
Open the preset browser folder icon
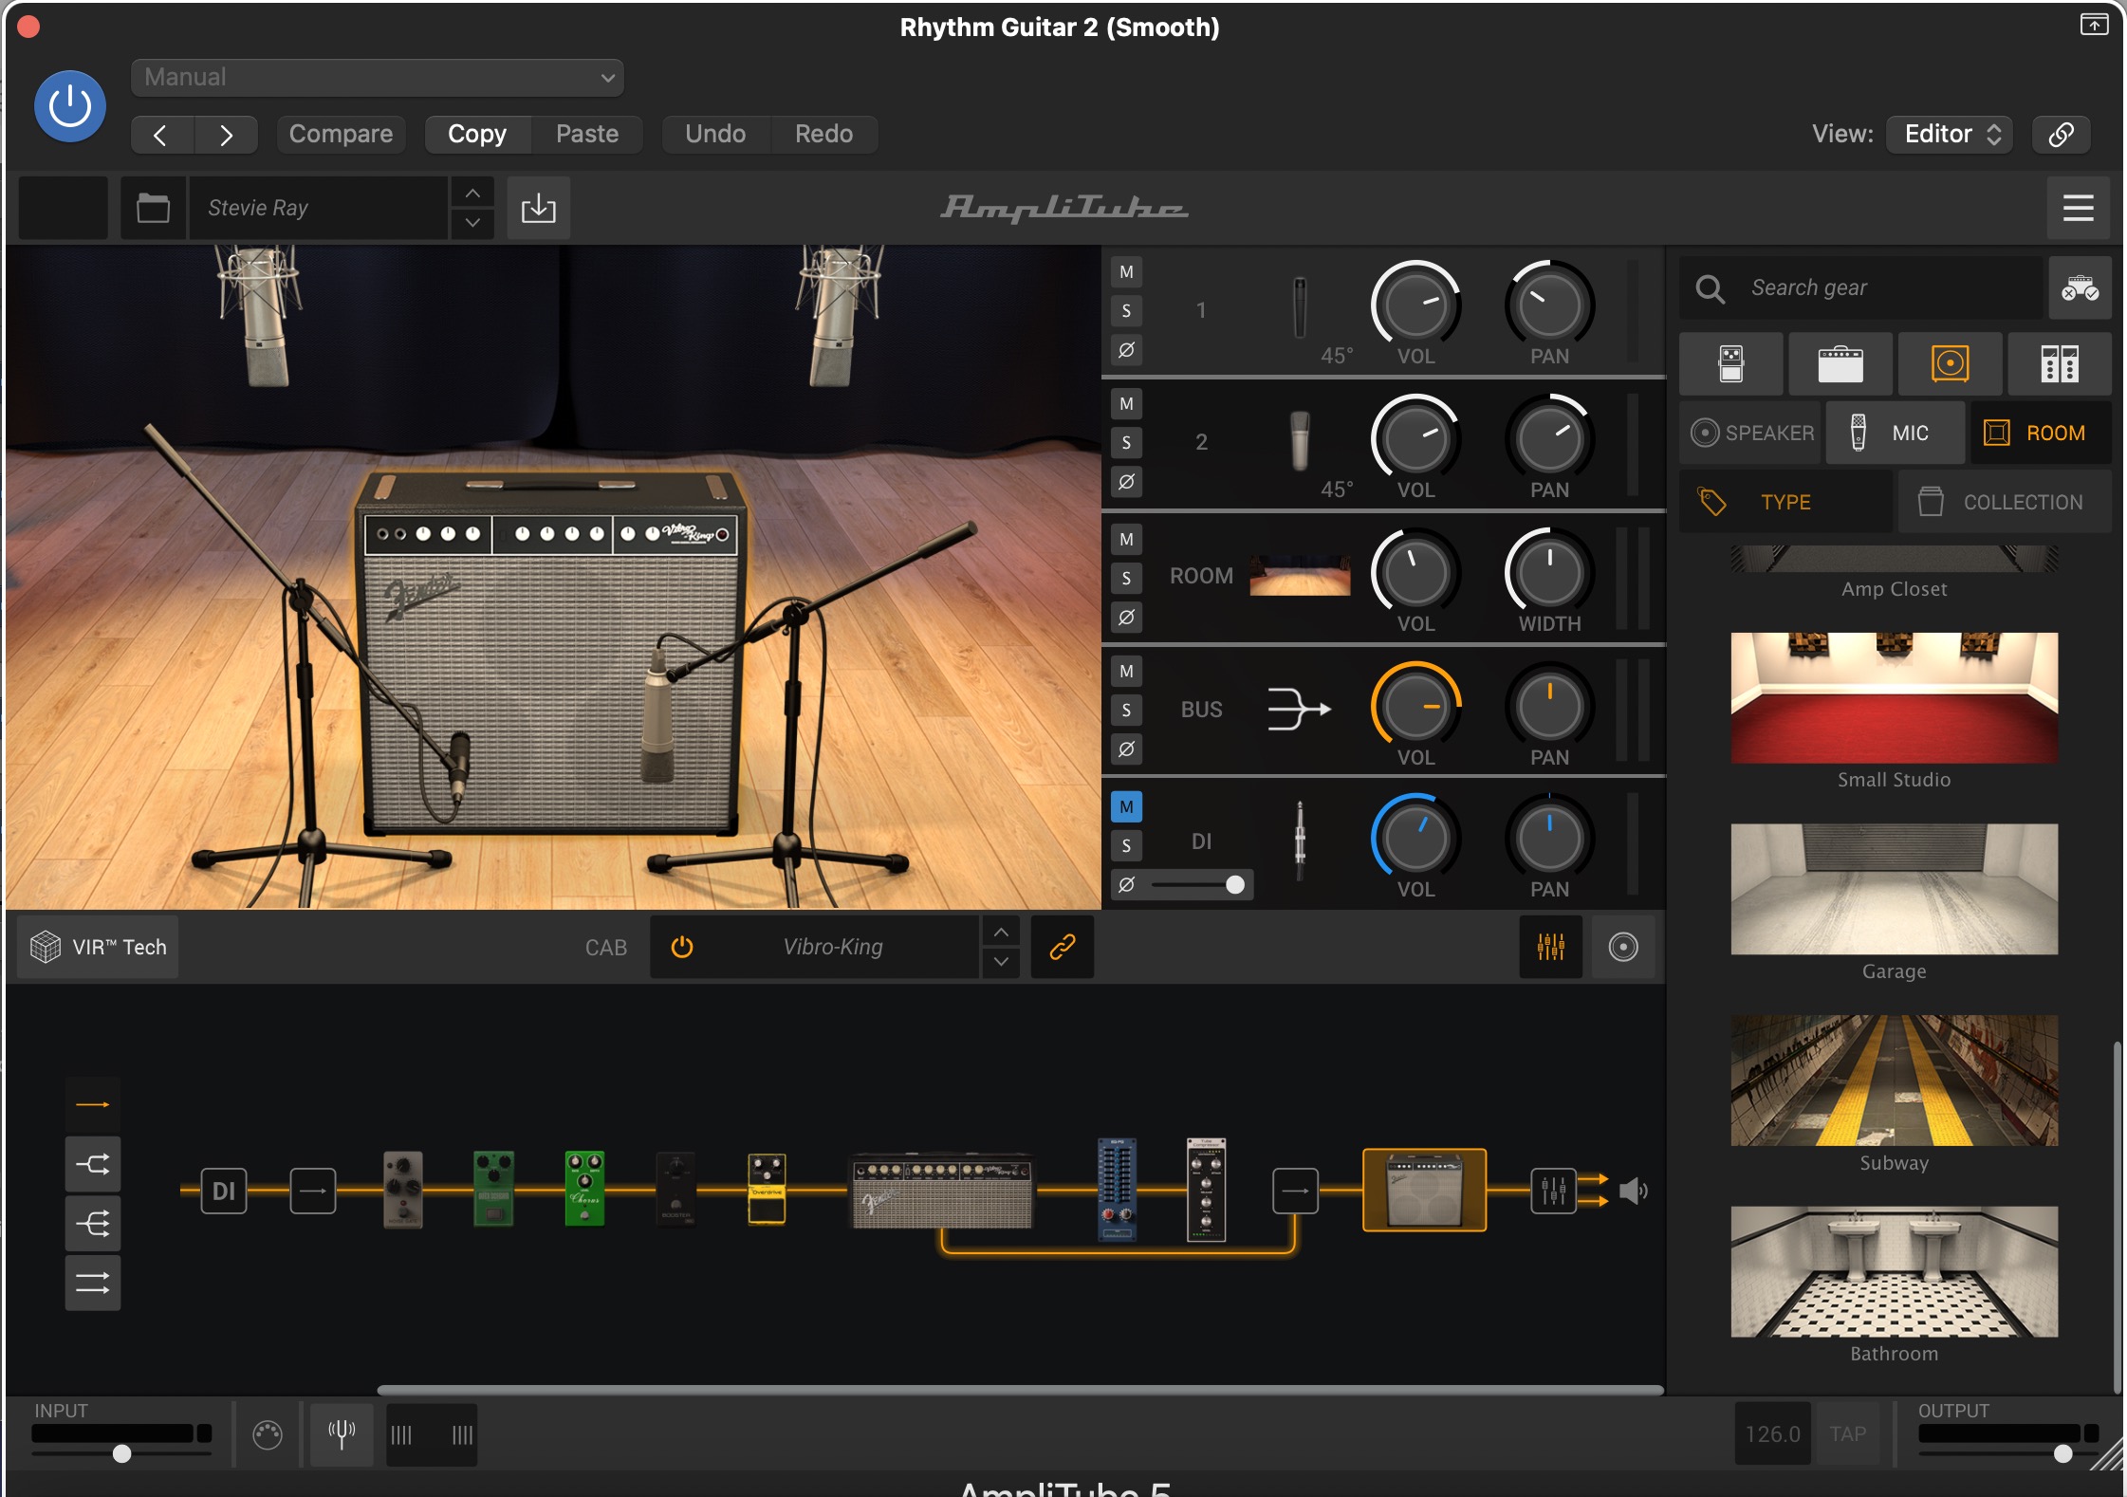pyautogui.click(x=153, y=208)
